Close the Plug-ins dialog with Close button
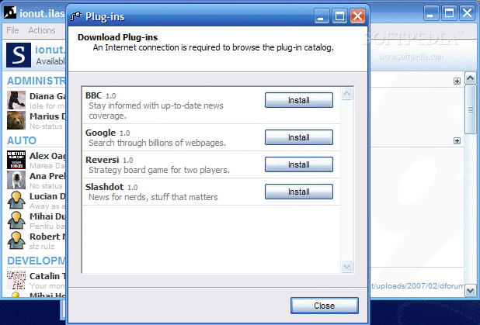Image resolution: width=480 pixels, height=325 pixels. [325, 306]
